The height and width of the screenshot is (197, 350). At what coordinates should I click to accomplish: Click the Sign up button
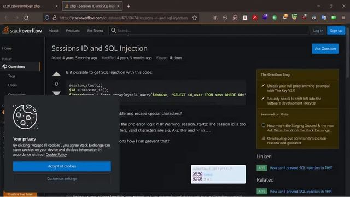pos(336,31)
